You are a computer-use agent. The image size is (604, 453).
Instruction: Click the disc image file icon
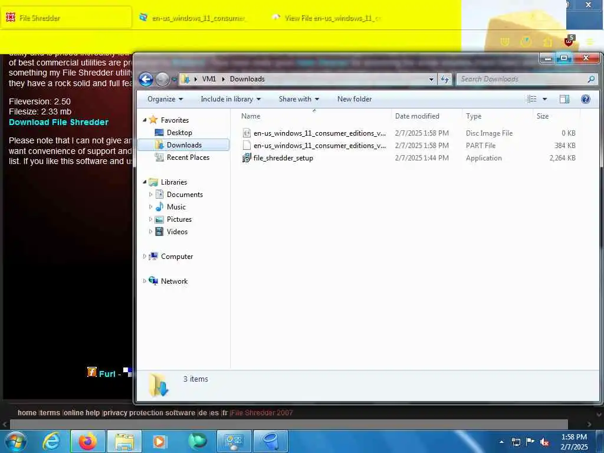[x=247, y=133]
